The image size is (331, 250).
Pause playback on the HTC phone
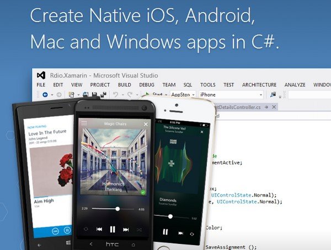(113, 229)
